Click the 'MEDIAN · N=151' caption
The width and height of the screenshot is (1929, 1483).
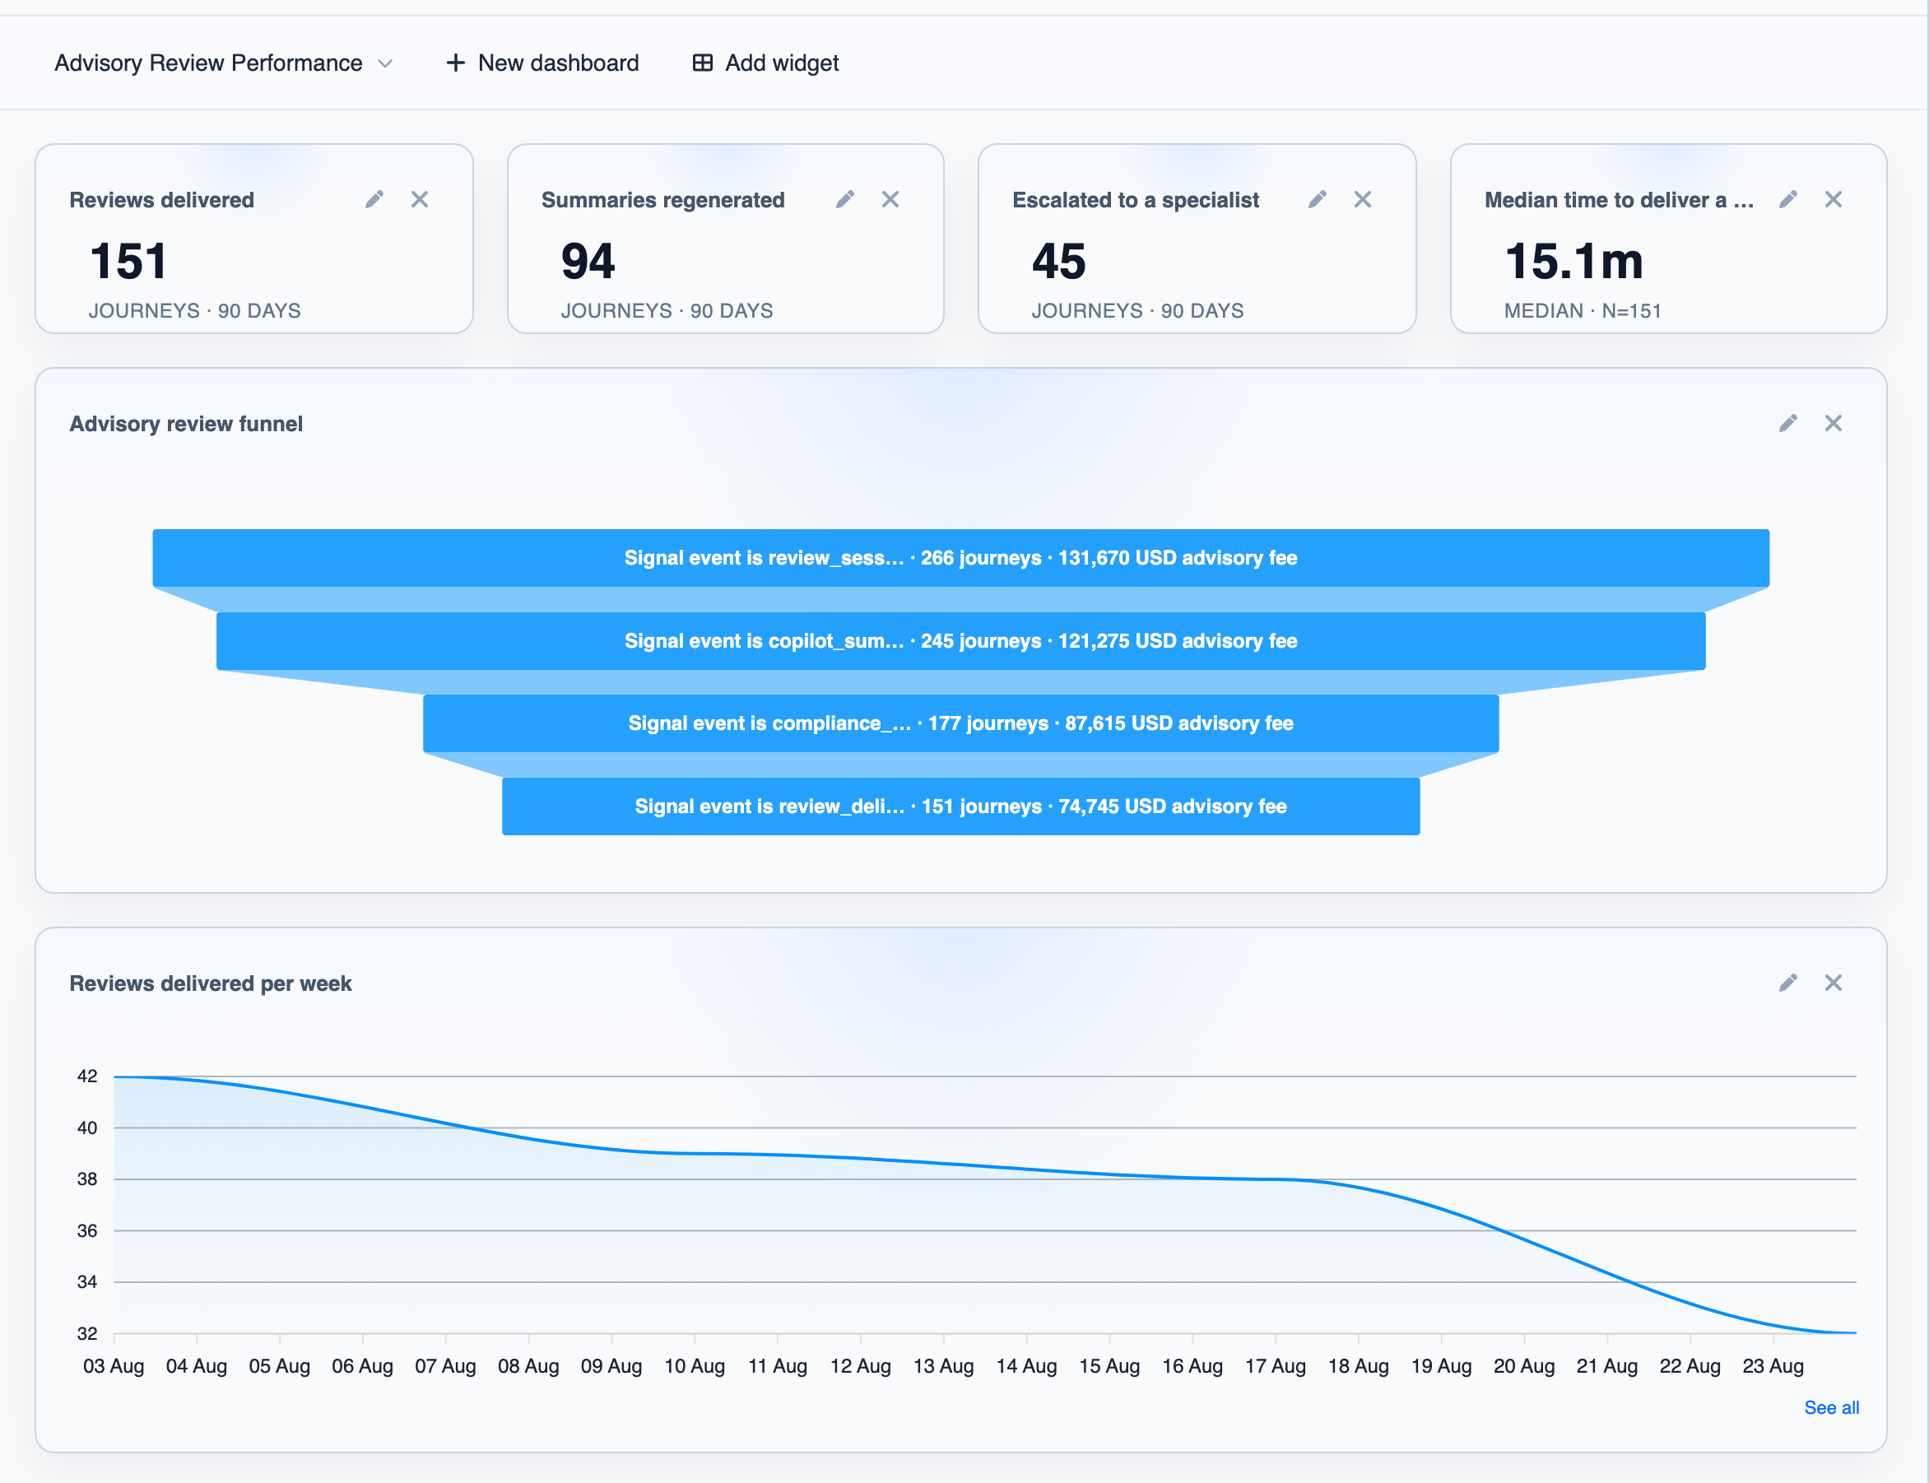(1583, 311)
